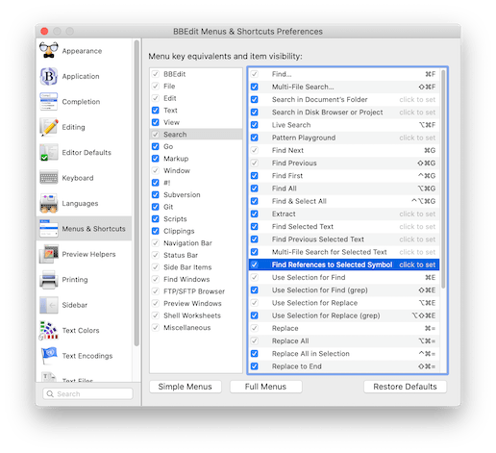This screenshot has width=496, height=453.
Task: Open the Completion preferences icon
Action: coord(49,101)
